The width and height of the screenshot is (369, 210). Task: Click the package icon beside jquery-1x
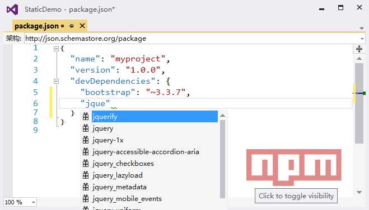coord(86,140)
